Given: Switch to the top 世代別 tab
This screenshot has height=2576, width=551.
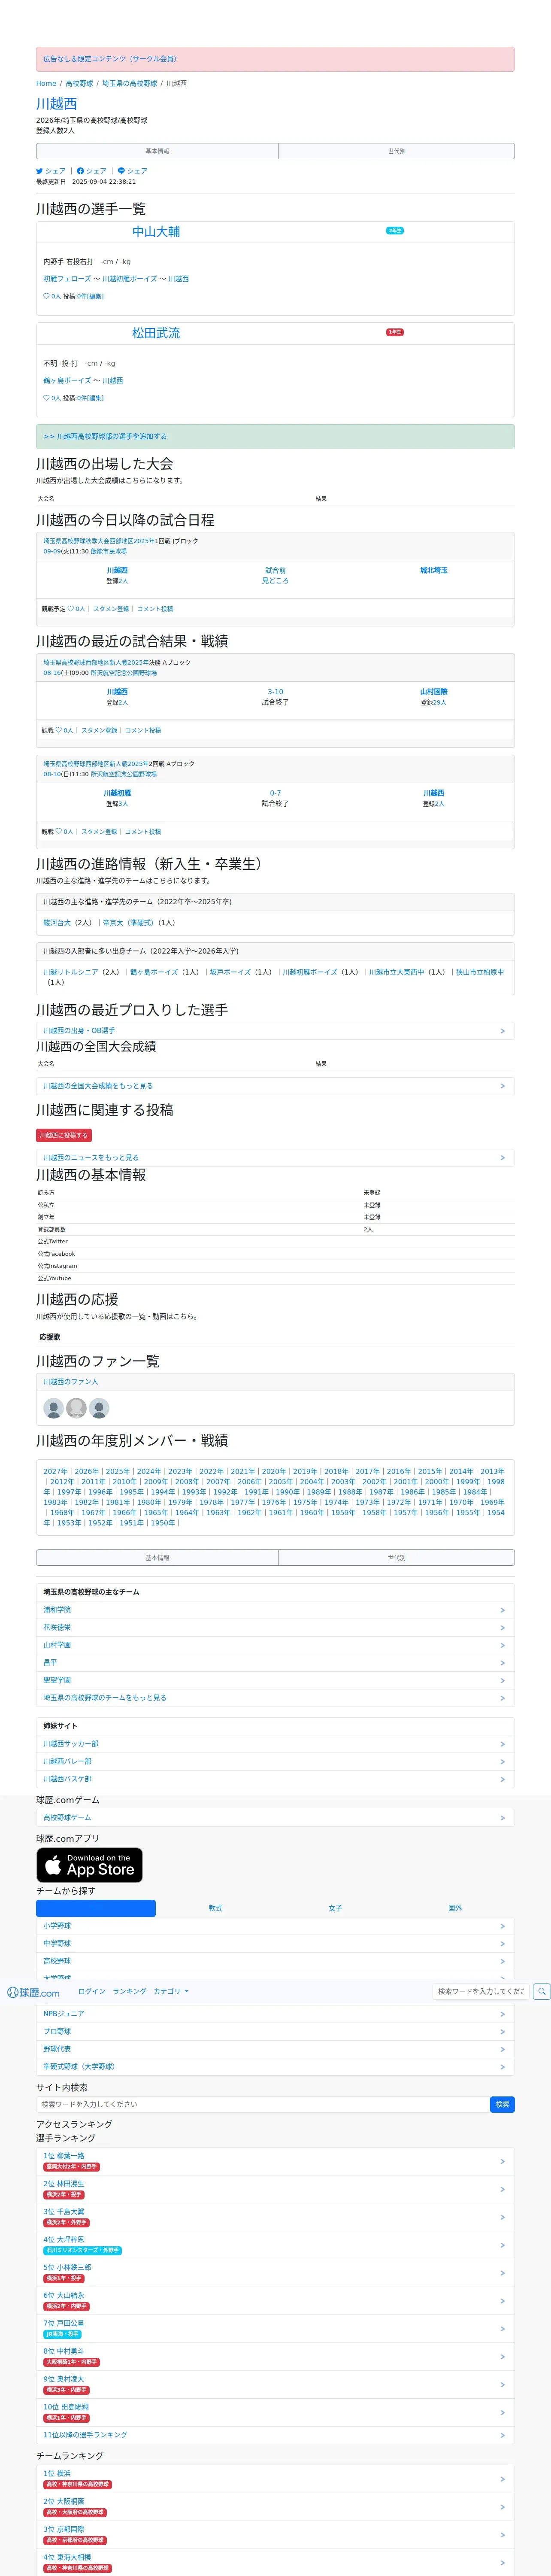Looking at the screenshot, I should click(x=396, y=151).
